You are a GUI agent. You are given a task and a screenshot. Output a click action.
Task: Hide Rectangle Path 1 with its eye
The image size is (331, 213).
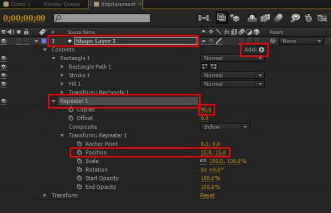click(4, 67)
